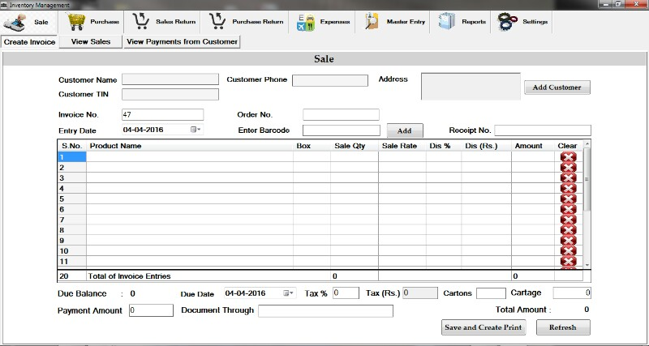649x346 pixels.
Task: Switch to the View Sales tab
Action: click(91, 42)
